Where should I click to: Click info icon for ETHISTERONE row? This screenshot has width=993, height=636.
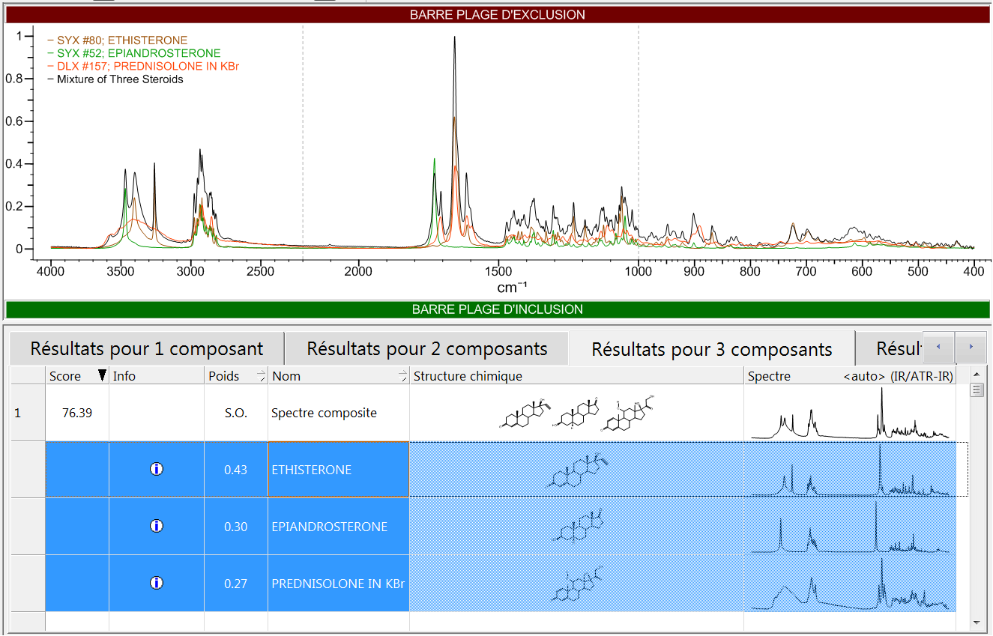156,470
